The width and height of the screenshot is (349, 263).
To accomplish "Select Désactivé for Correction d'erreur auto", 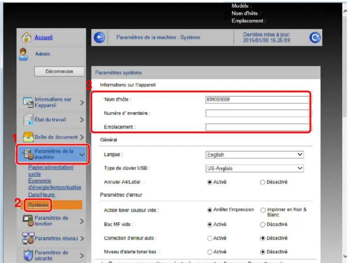I will 262,238.
